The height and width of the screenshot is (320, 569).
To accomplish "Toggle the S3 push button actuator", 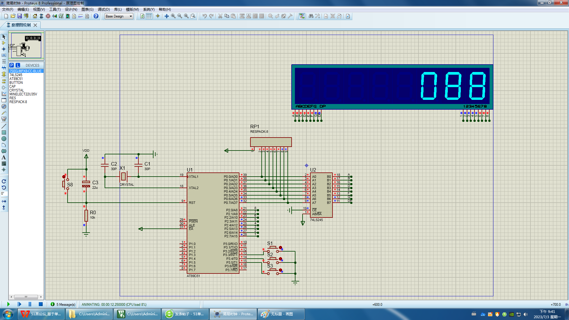I will pos(280,270).
